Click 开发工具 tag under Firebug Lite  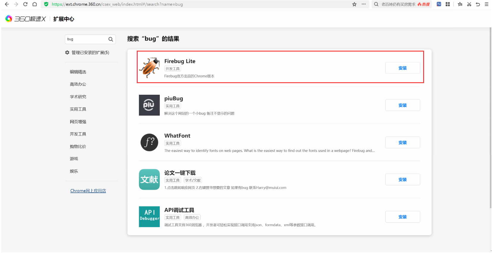(173, 69)
